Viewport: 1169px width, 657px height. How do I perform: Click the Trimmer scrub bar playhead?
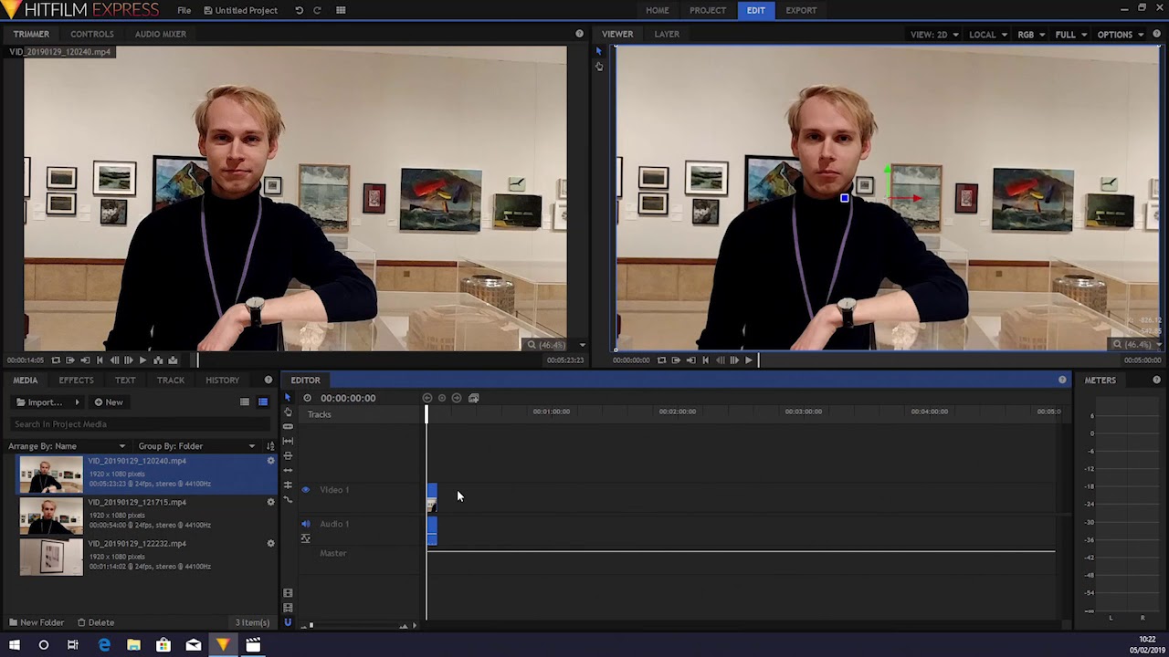point(196,360)
